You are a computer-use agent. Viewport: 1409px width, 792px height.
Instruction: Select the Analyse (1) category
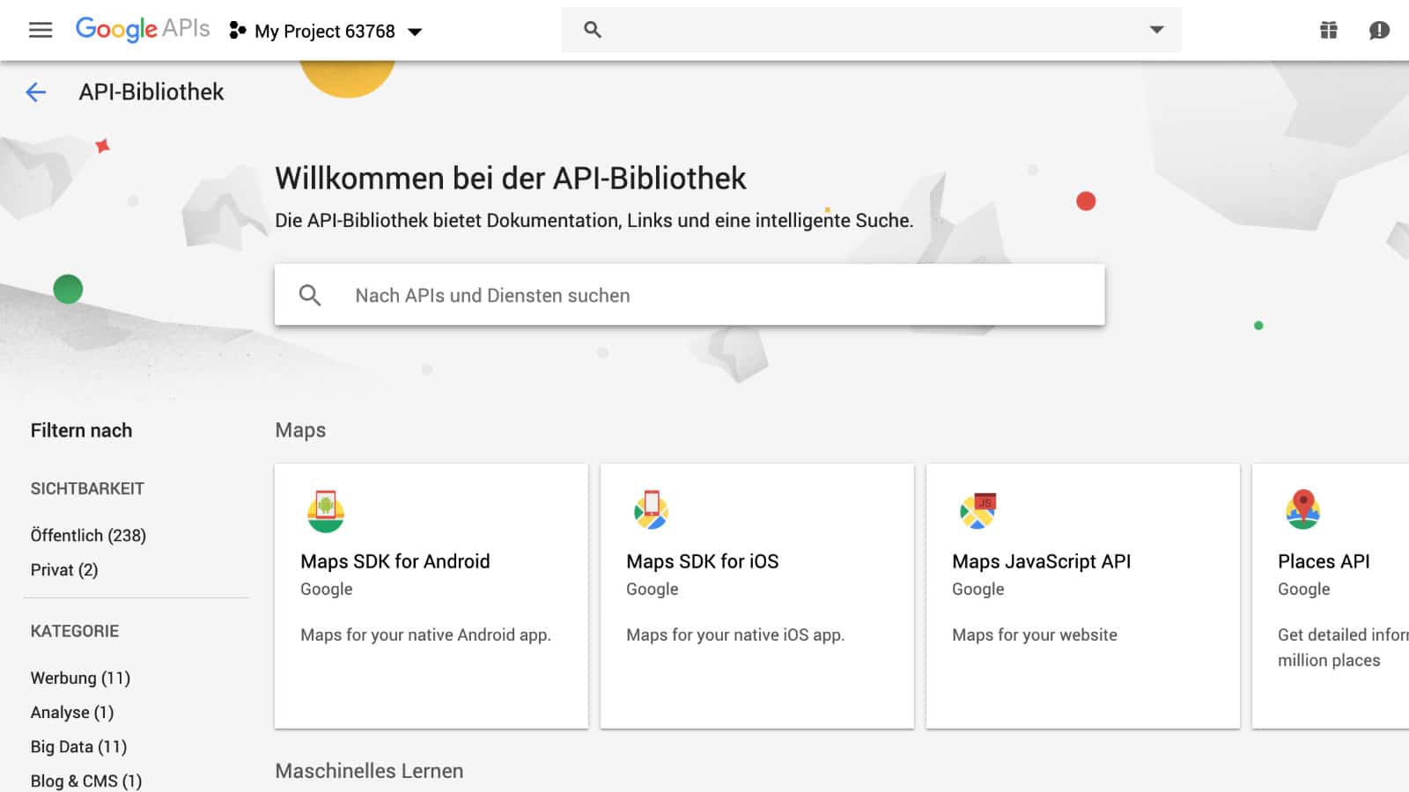[72, 712]
